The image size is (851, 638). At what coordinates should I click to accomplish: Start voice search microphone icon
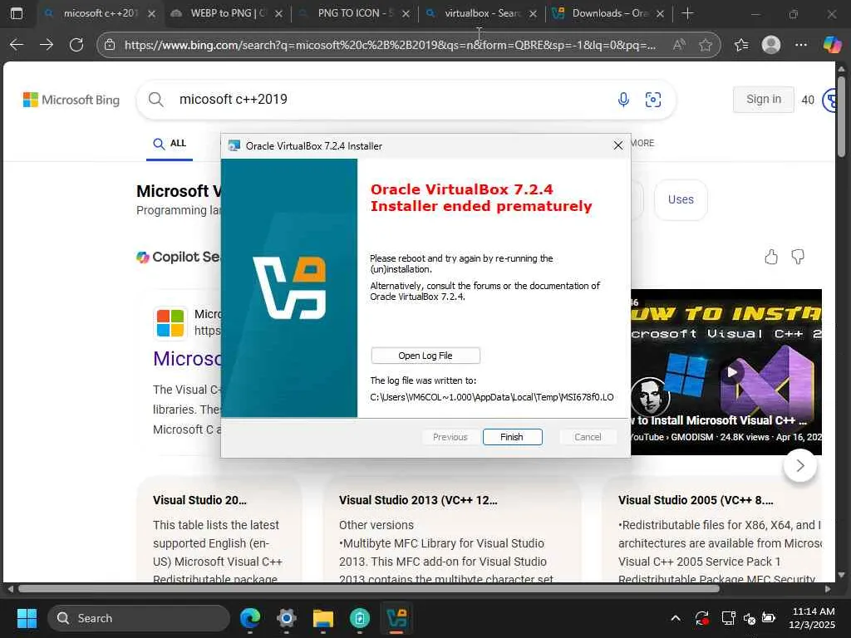(623, 100)
